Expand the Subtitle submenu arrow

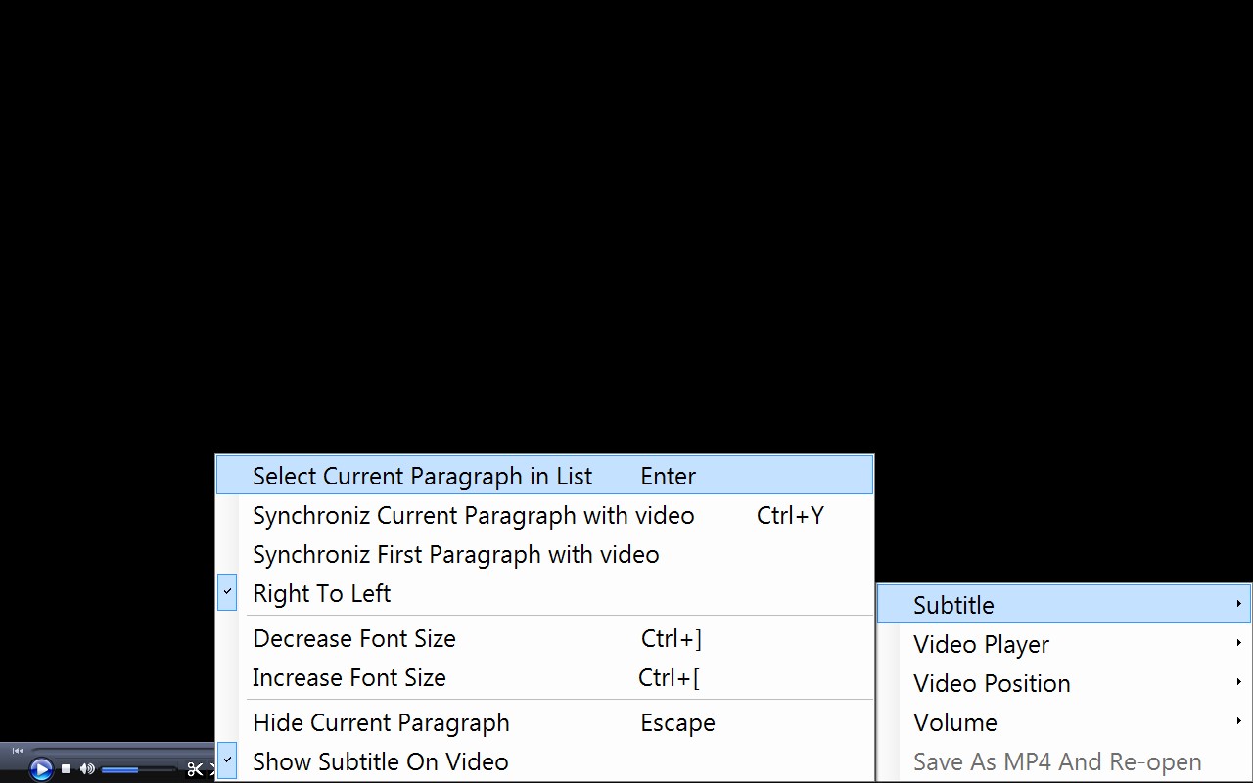coord(1239,604)
